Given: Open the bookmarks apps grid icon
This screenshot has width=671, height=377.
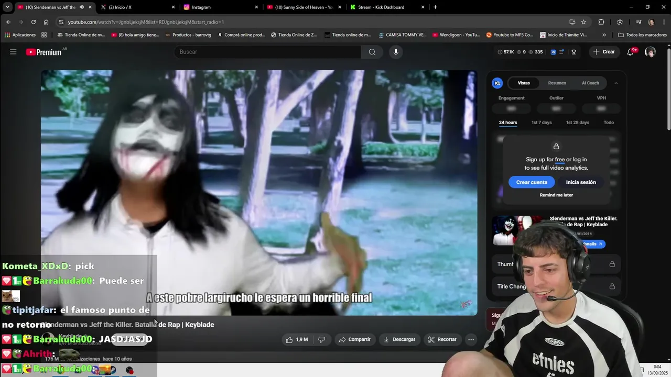Looking at the screenshot, I should point(44,35).
